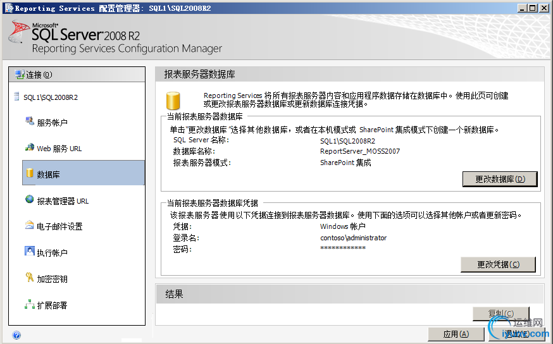The image size is (553, 344).
Task: Click the large database cylinder icon in header
Action: (173, 101)
